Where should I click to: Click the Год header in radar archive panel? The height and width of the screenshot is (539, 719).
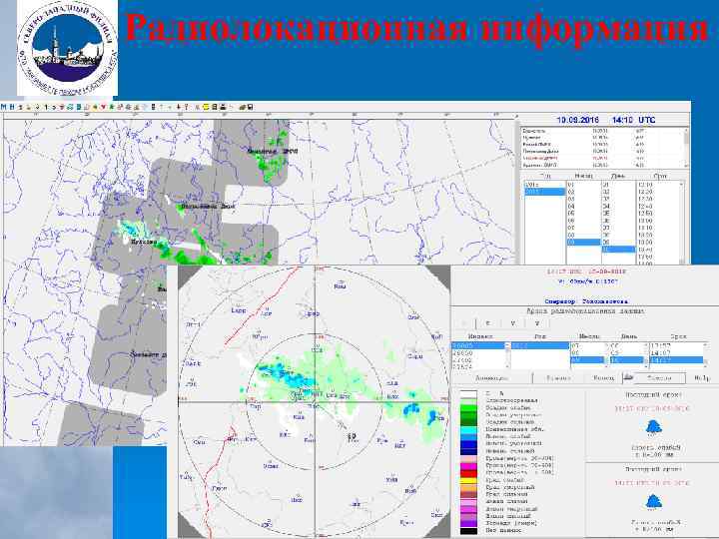[540, 336]
